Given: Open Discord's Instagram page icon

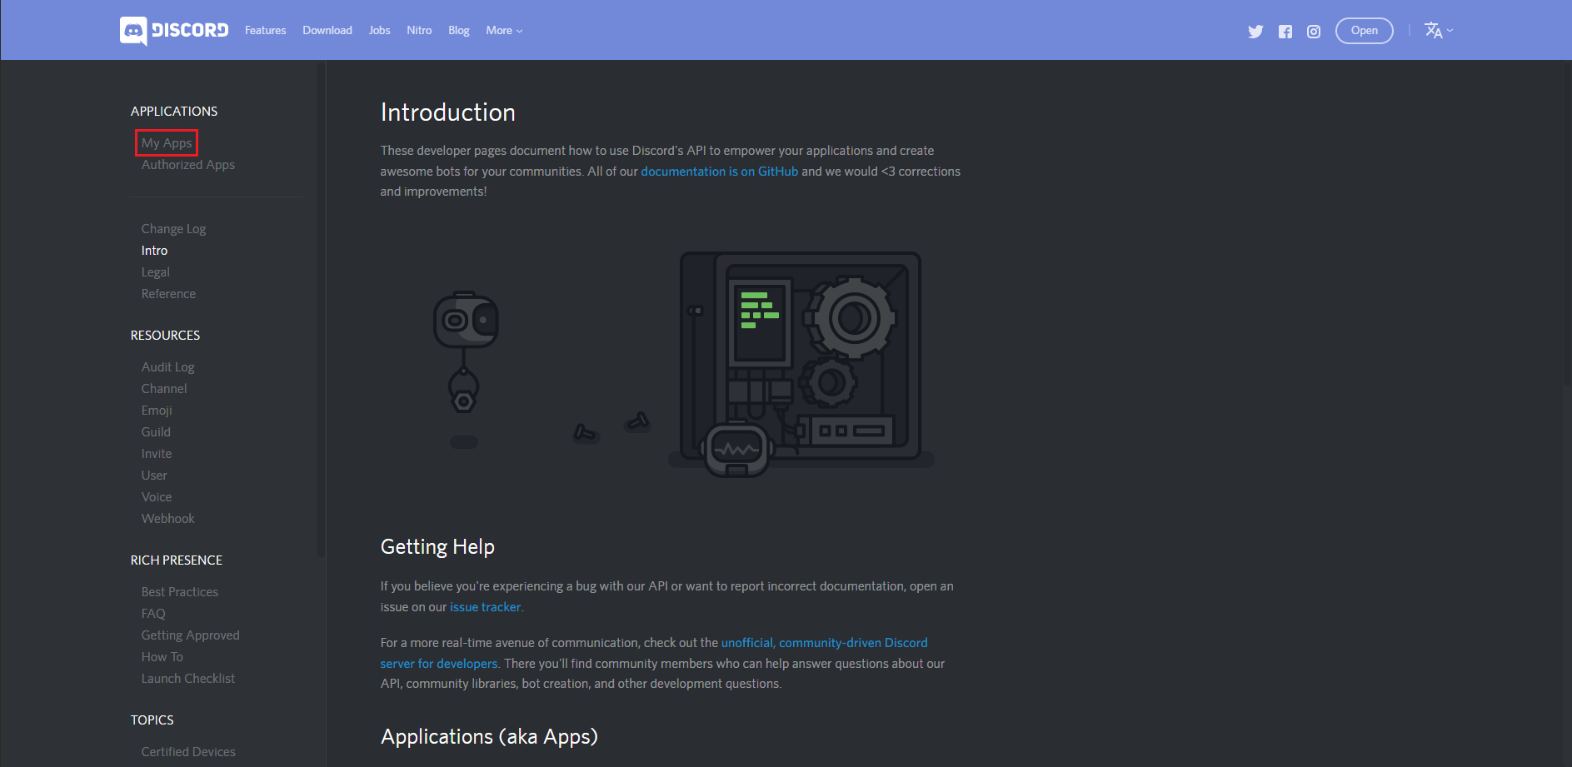Looking at the screenshot, I should (1314, 32).
